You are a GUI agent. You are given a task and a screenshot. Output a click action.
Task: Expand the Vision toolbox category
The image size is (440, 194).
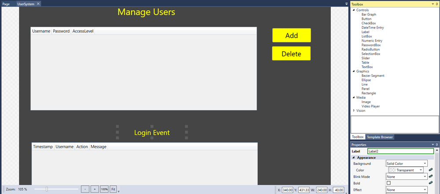354,111
